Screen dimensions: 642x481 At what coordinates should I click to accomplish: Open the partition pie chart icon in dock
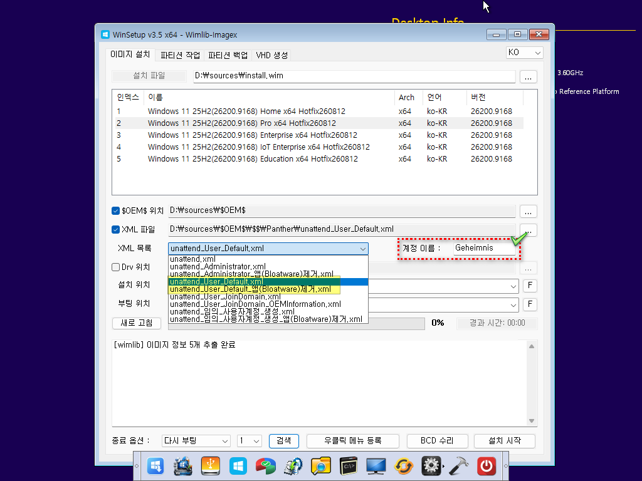[x=265, y=466]
